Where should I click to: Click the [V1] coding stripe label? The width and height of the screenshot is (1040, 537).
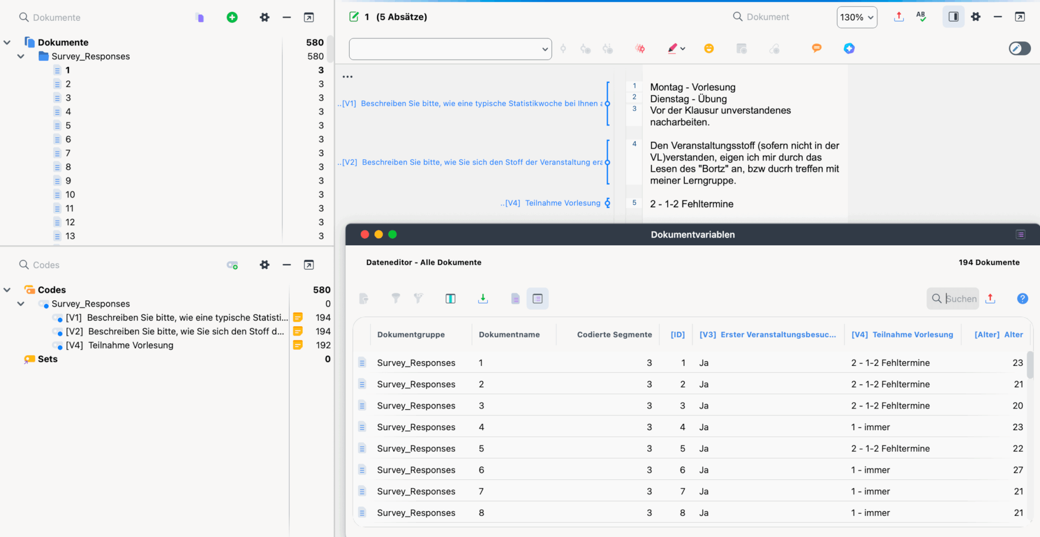click(470, 104)
